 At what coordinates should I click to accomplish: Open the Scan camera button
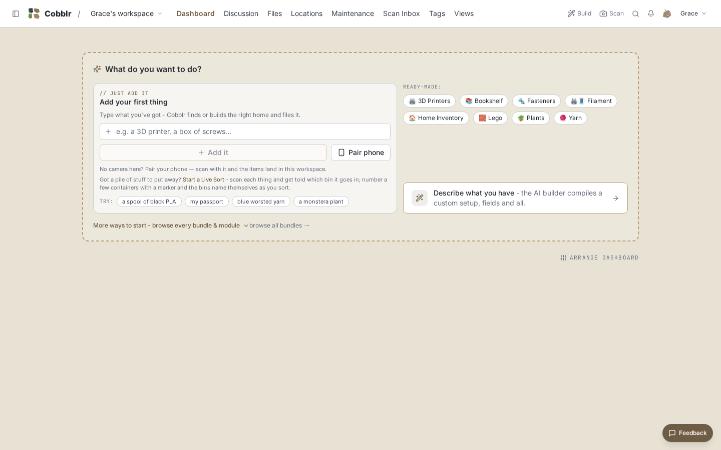coord(612,13)
